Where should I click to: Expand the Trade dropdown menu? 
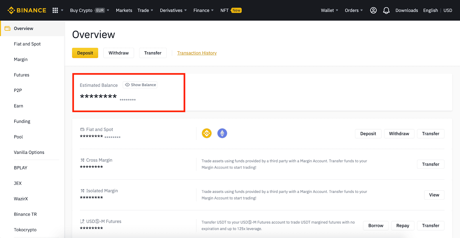pos(145,10)
